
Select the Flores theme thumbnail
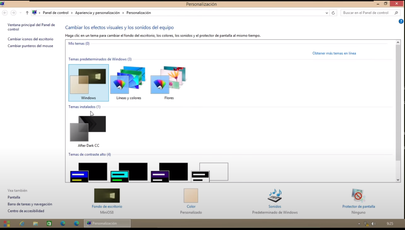169,79
